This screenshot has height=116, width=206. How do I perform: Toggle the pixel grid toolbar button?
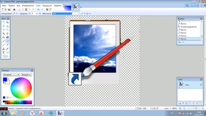[47, 9]
